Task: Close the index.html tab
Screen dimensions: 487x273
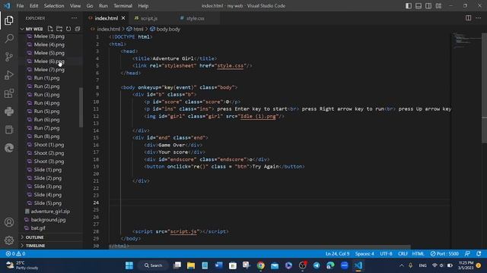Action: pyautogui.click(x=123, y=18)
